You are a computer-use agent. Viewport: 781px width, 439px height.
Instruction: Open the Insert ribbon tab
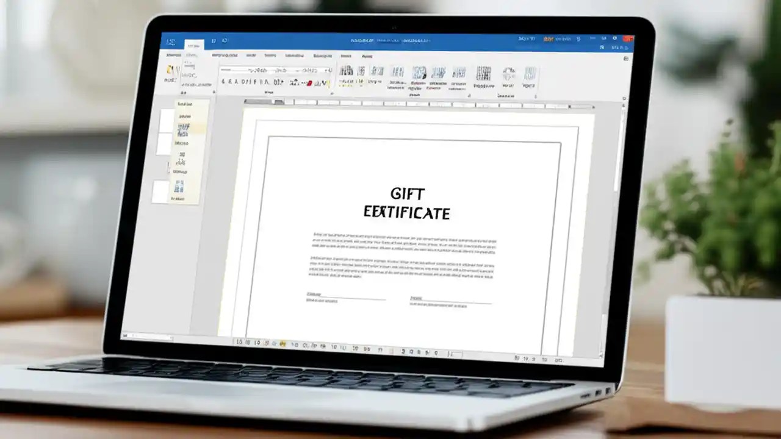pos(225,55)
